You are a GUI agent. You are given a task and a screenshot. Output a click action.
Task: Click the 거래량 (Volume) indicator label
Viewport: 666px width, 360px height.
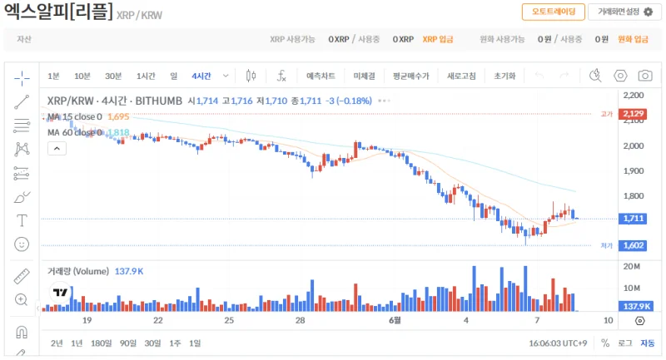click(x=78, y=271)
